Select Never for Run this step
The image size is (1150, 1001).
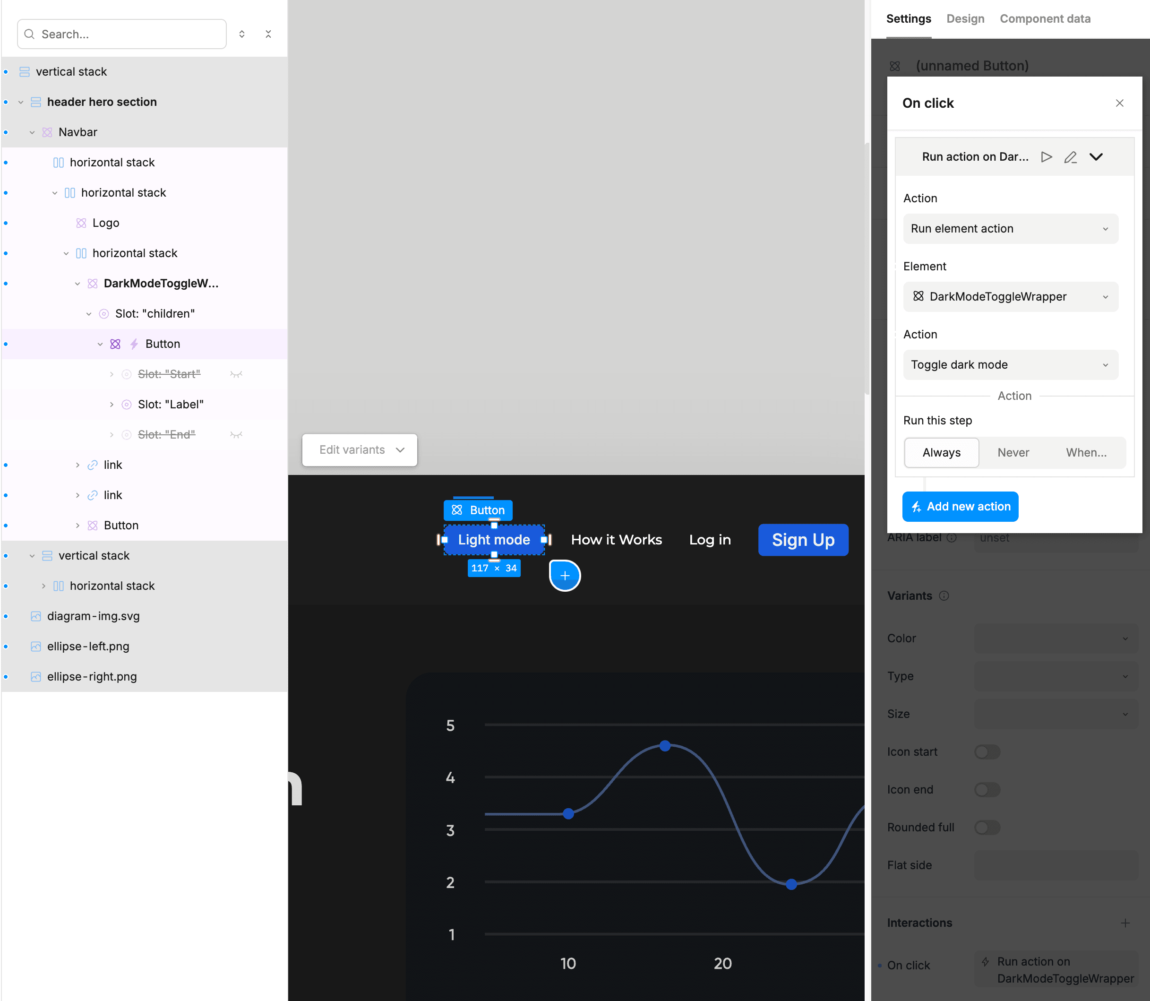click(x=1013, y=452)
